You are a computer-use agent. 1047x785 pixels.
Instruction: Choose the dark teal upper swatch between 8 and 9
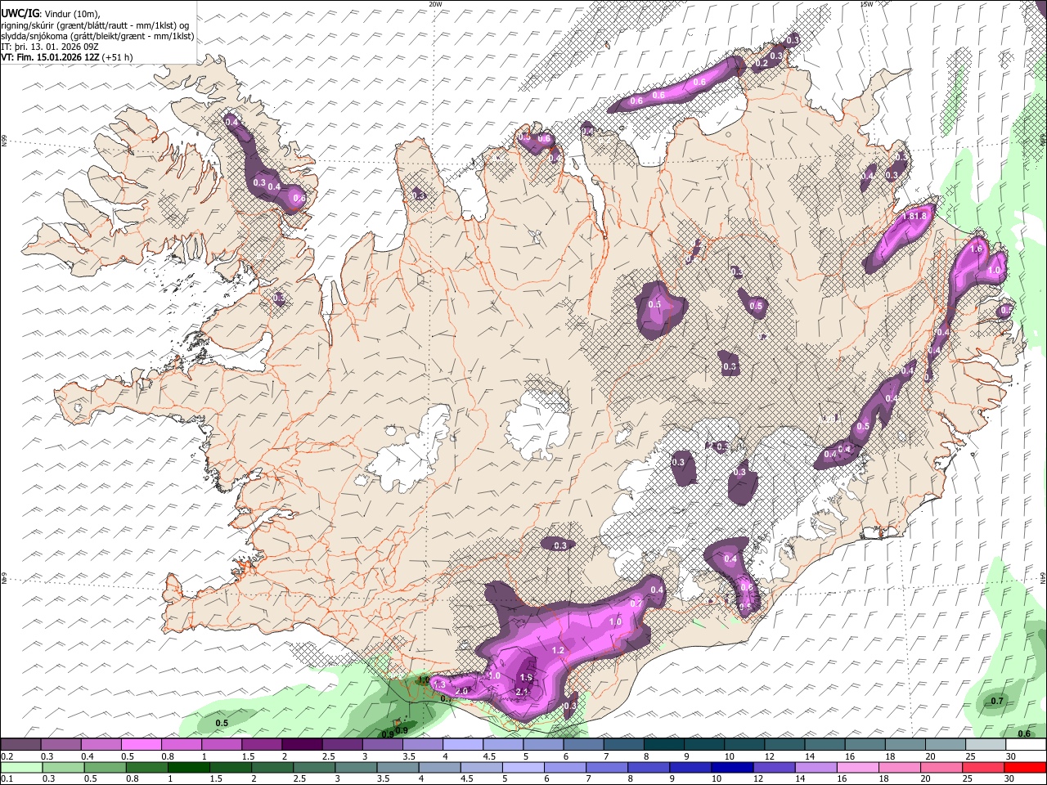[x=664, y=744]
